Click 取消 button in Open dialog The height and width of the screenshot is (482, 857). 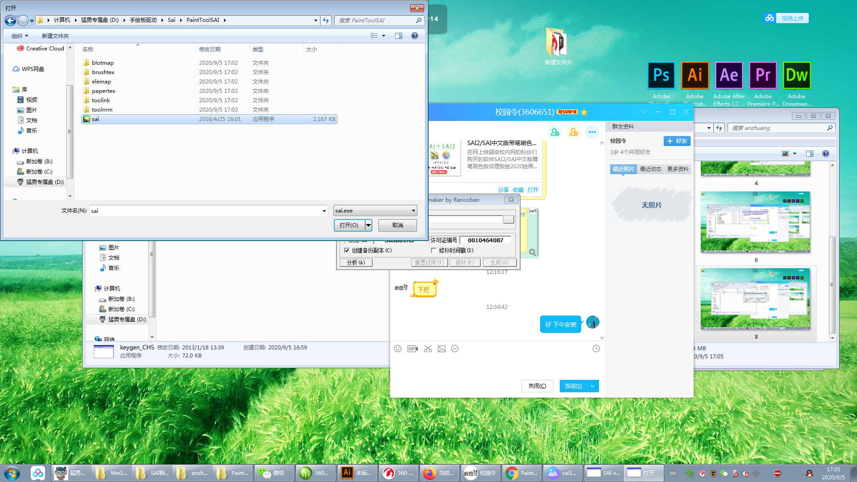tap(398, 225)
